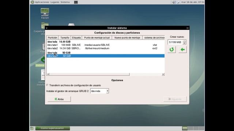Sort by the Tamaño column header
Viewport: 234px width, 131px height.
click(x=65, y=38)
